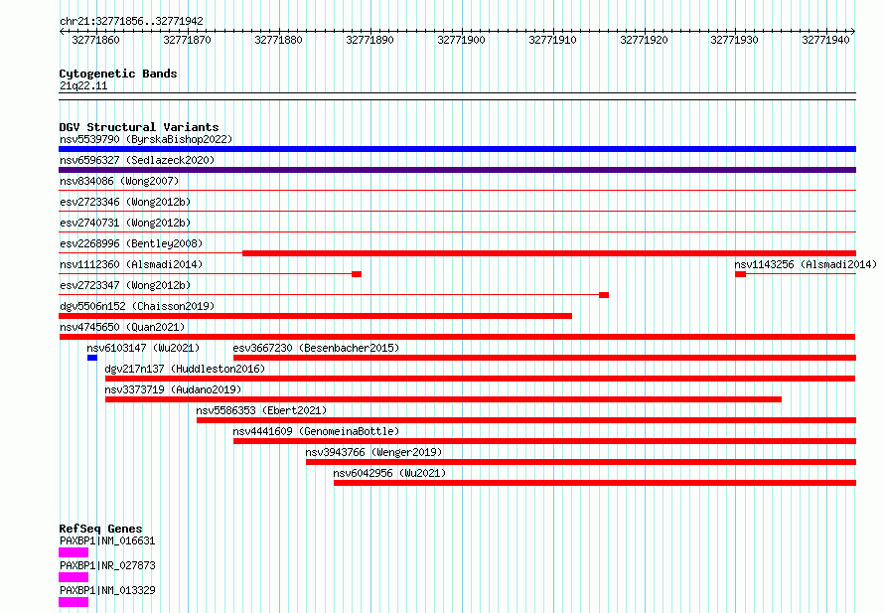Click ruler position 32771930
884x613 pixels.
(x=735, y=40)
